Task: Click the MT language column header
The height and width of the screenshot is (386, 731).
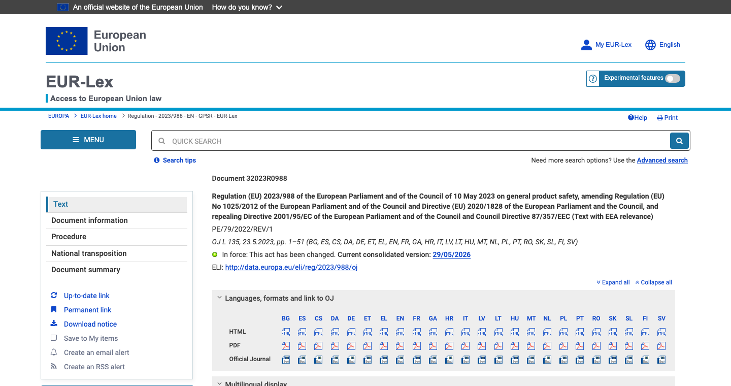Action: [531, 318]
